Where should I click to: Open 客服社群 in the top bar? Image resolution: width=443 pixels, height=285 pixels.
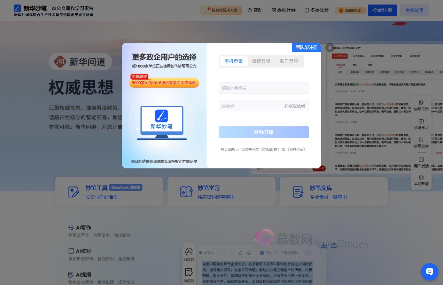pyautogui.click(x=283, y=10)
